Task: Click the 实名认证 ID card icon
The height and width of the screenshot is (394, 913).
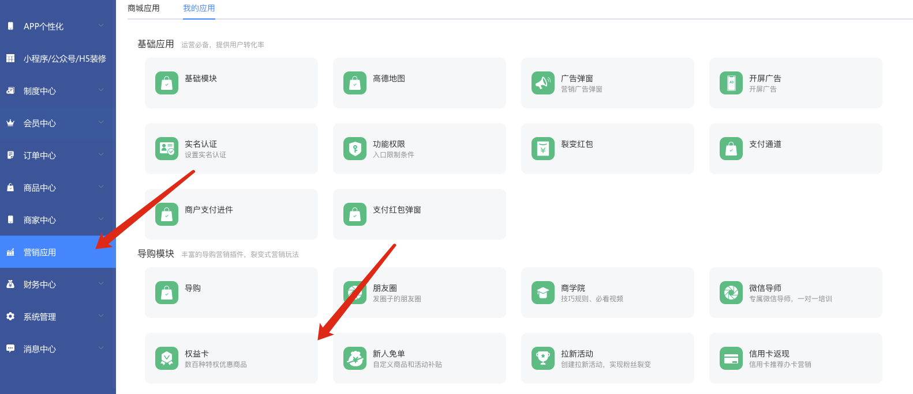Action: pyautogui.click(x=167, y=149)
